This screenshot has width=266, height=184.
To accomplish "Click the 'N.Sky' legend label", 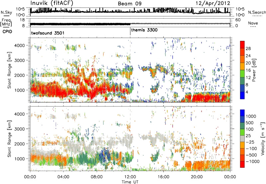I will click(x=6, y=12).
